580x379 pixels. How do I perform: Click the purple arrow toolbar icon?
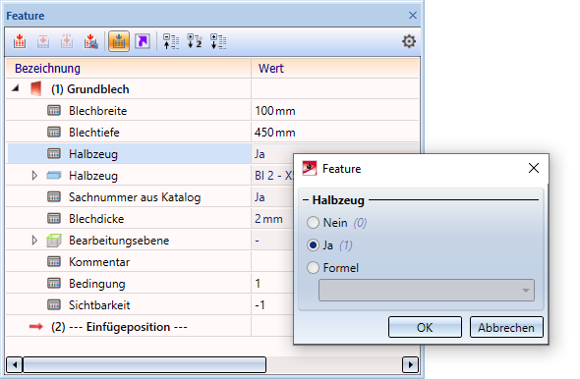(143, 41)
